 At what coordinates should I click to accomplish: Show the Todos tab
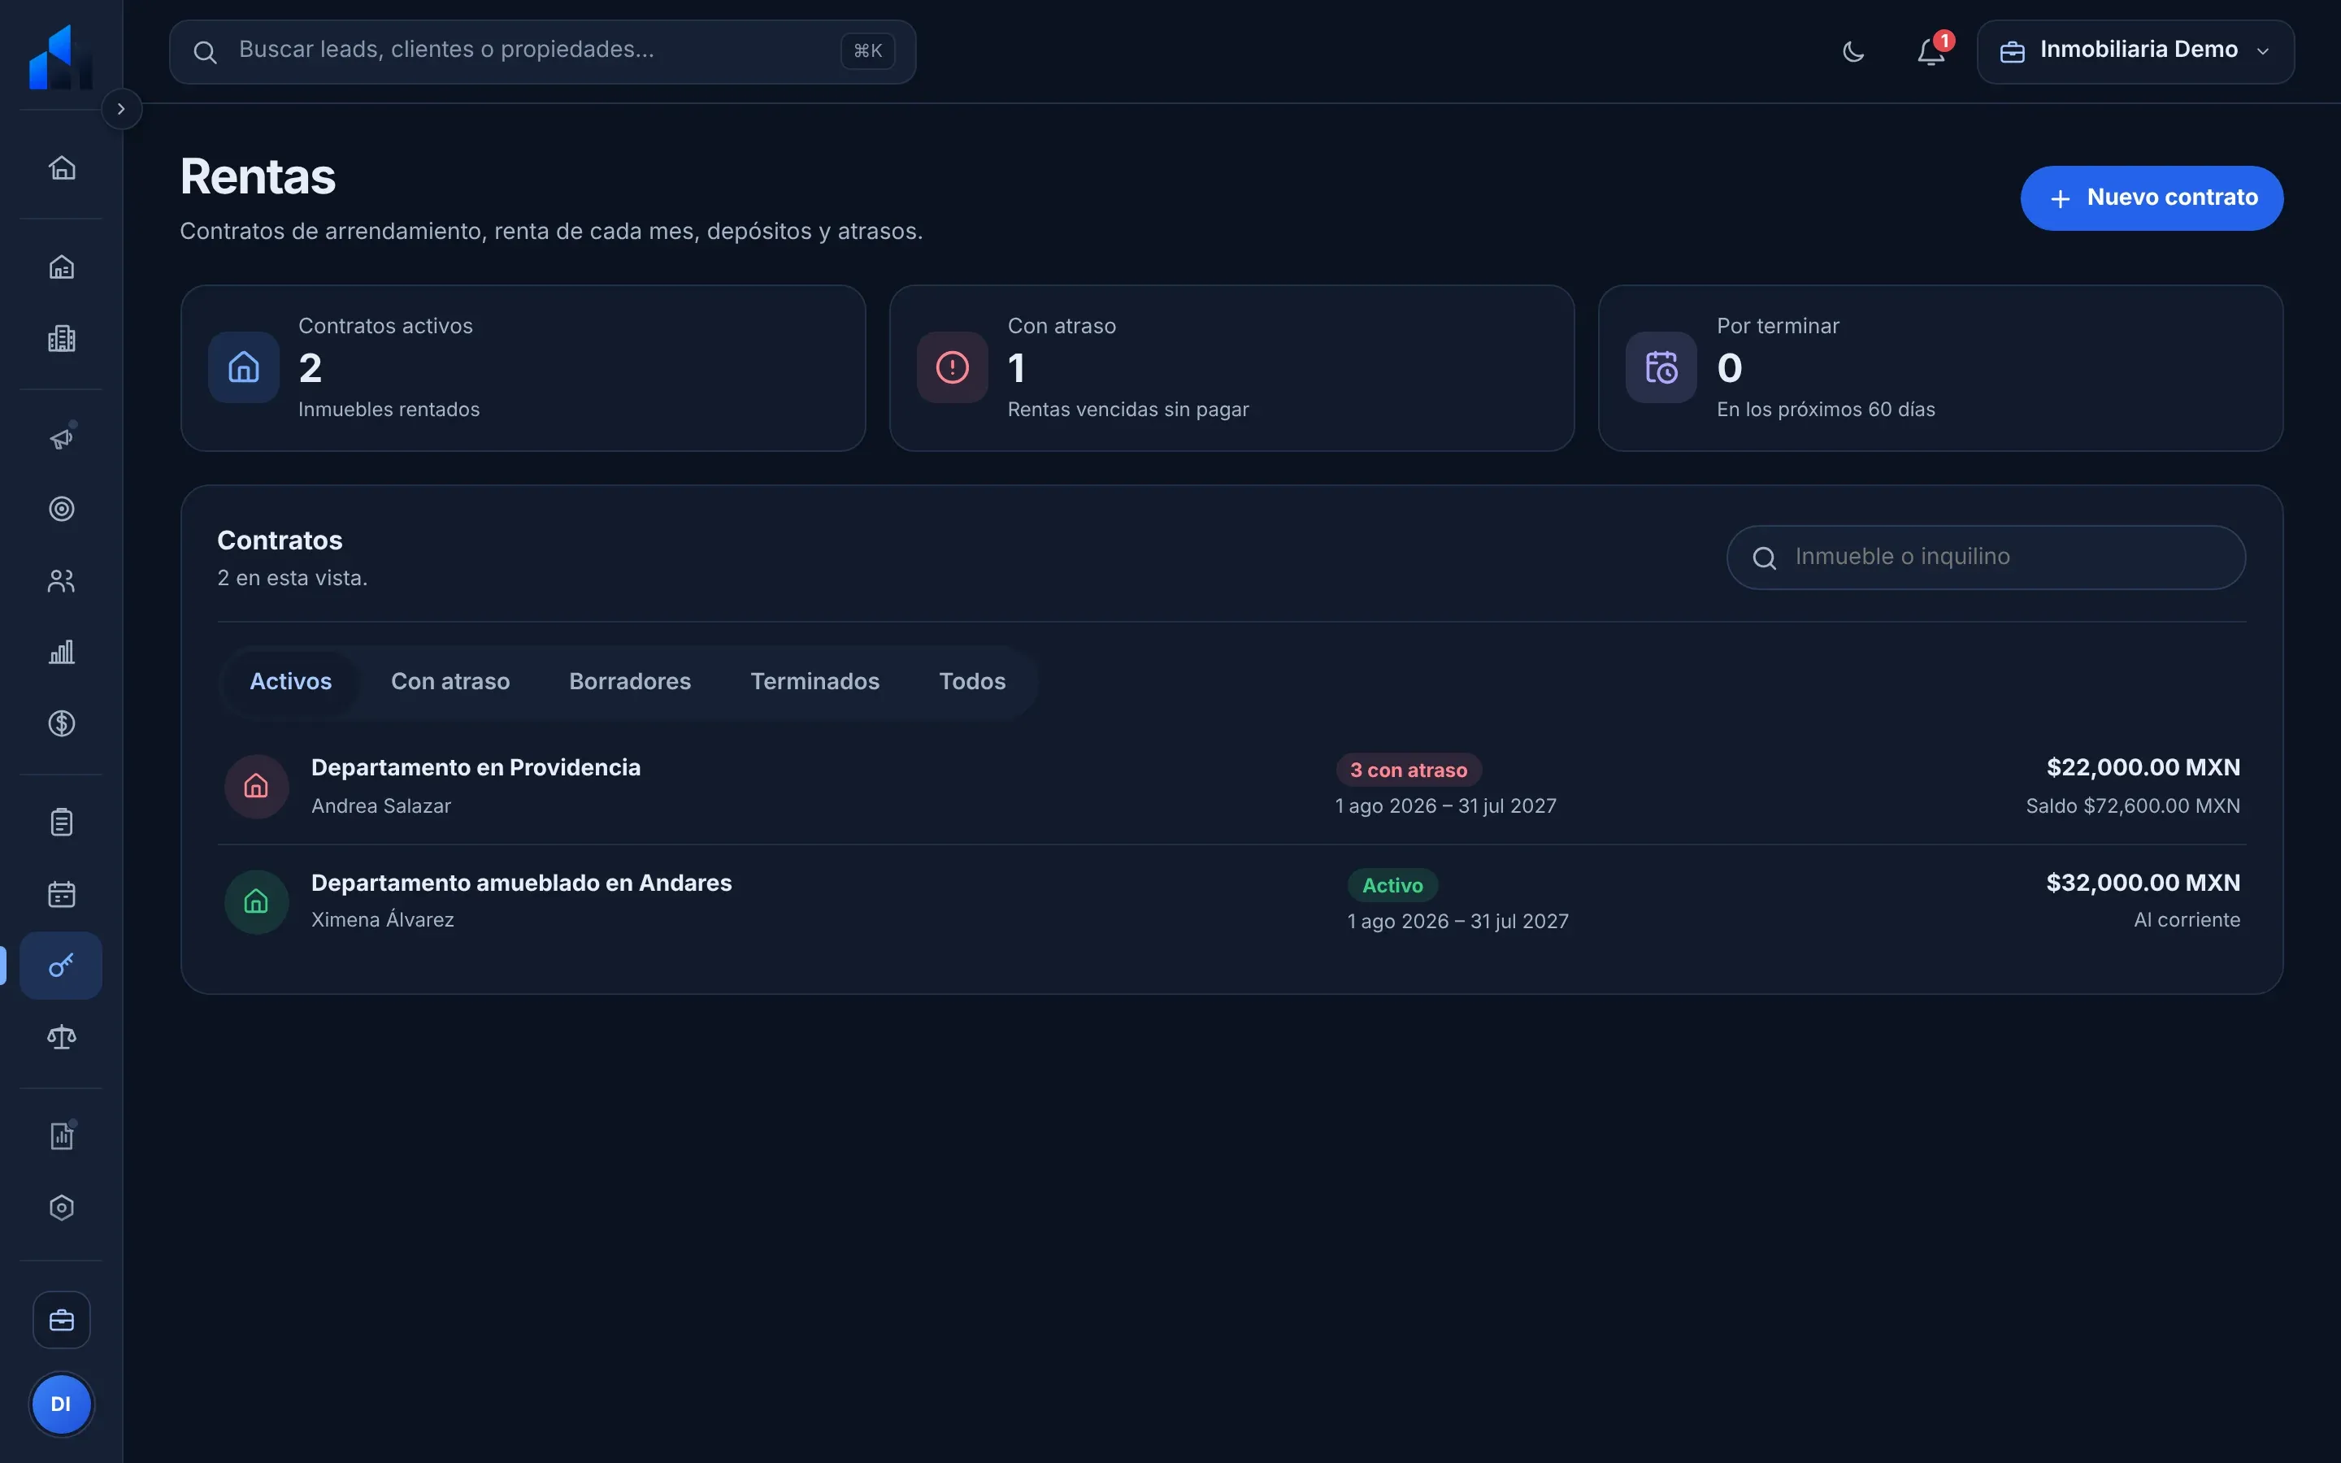973,682
